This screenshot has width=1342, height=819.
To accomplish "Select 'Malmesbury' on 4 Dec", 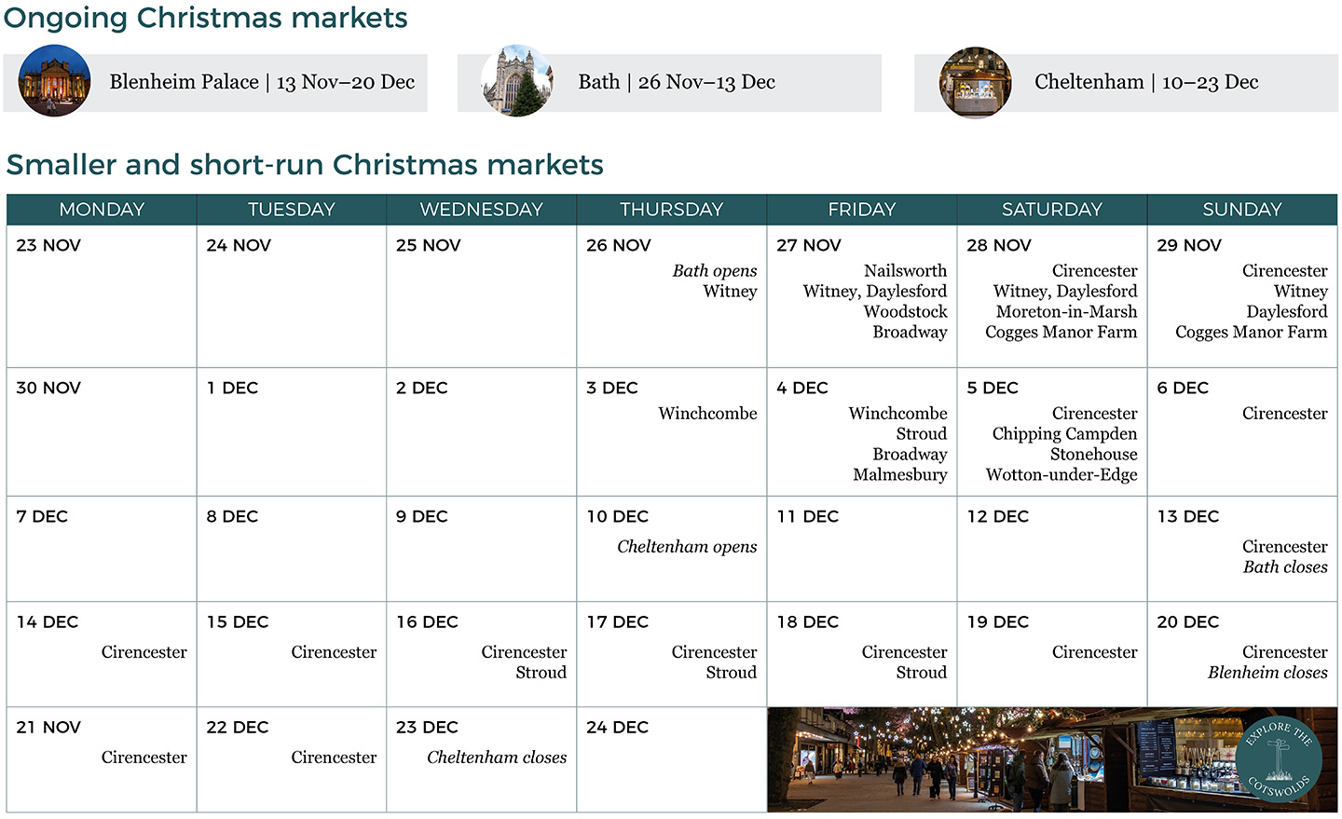I will (900, 475).
